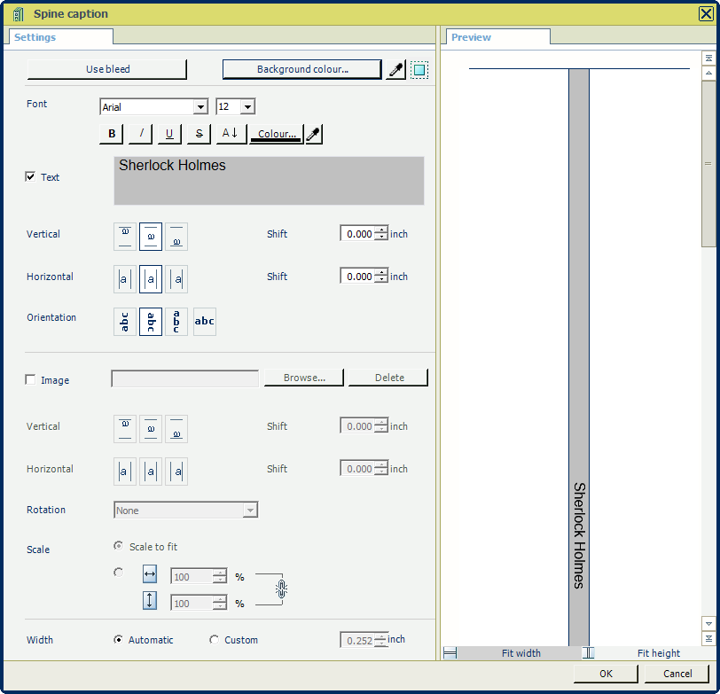The width and height of the screenshot is (720, 694).
Task: Open the Arial font family dropdown
Action: tap(200, 107)
